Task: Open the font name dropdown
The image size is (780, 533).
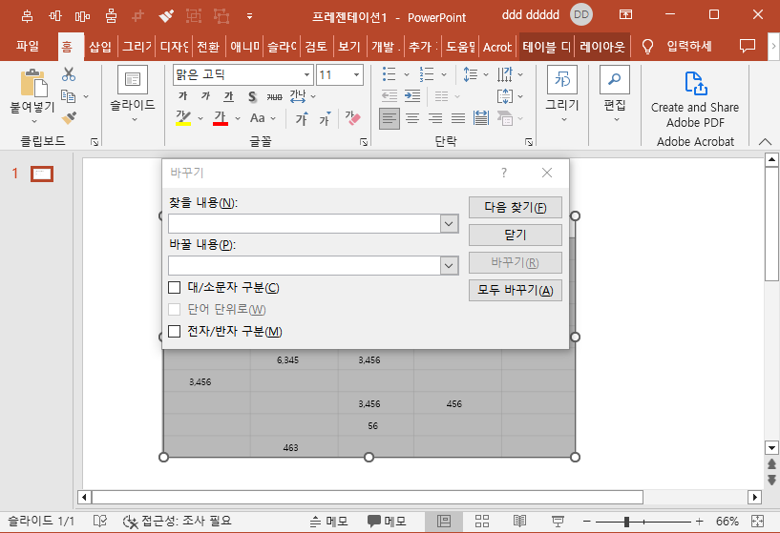Action: 306,75
